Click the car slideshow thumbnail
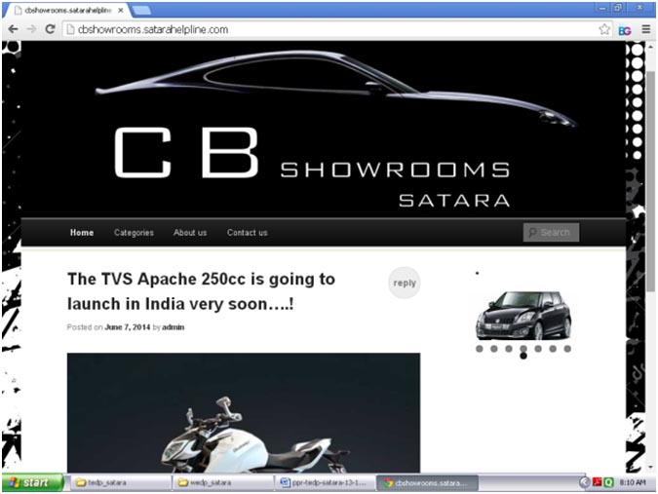Screen dimensions: 658x494 pos(523,315)
